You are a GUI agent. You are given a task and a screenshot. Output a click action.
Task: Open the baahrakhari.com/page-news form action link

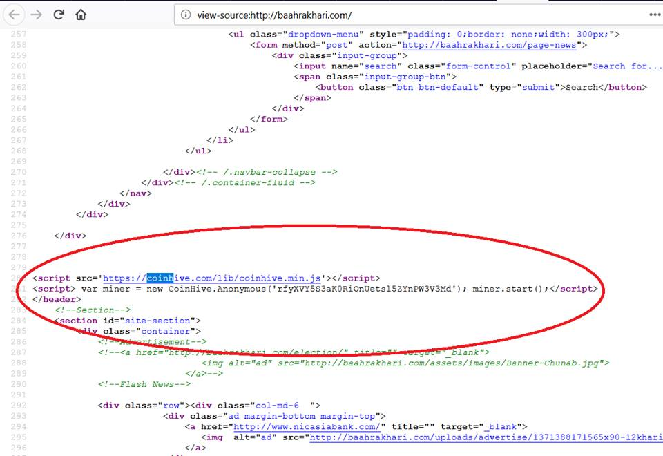pos(489,45)
